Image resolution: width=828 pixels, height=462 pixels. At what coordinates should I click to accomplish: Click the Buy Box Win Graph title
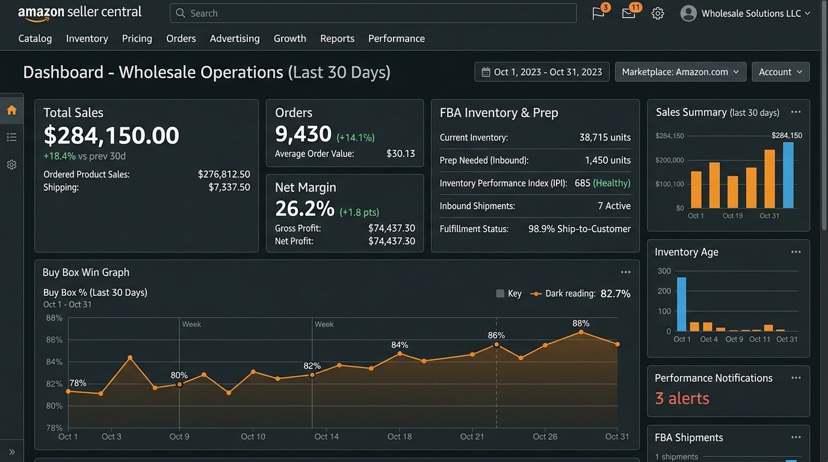(x=86, y=272)
